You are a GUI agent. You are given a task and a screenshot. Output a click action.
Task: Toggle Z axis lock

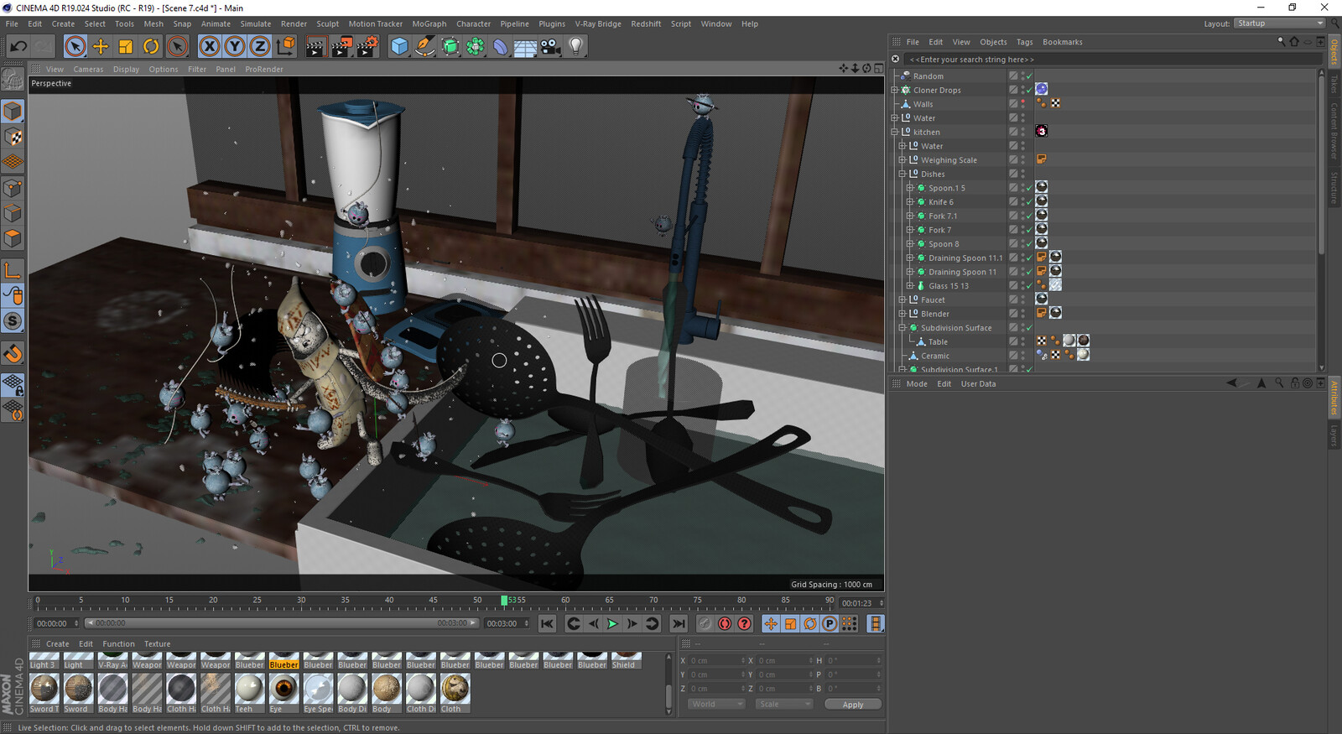pyautogui.click(x=260, y=46)
